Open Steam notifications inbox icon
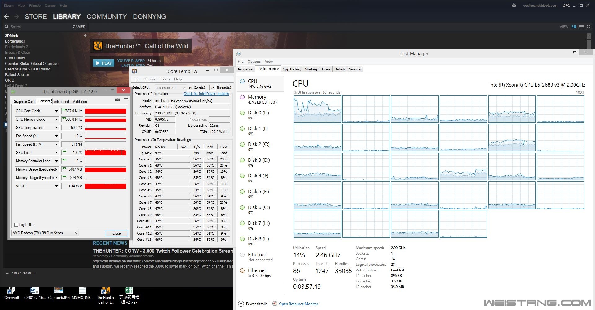Viewport: 595px width, 310px height. click(x=514, y=6)
